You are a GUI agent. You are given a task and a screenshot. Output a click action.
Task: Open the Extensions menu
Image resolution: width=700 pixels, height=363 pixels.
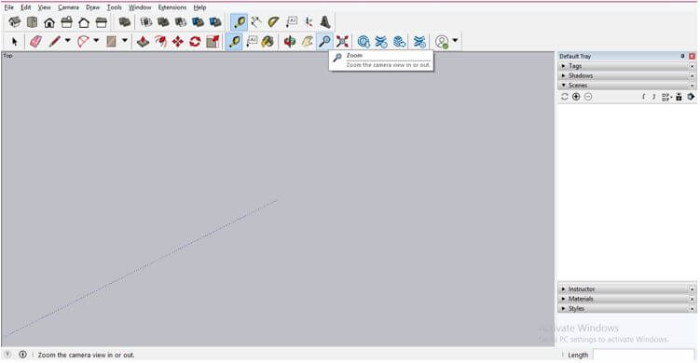(172, 7)
